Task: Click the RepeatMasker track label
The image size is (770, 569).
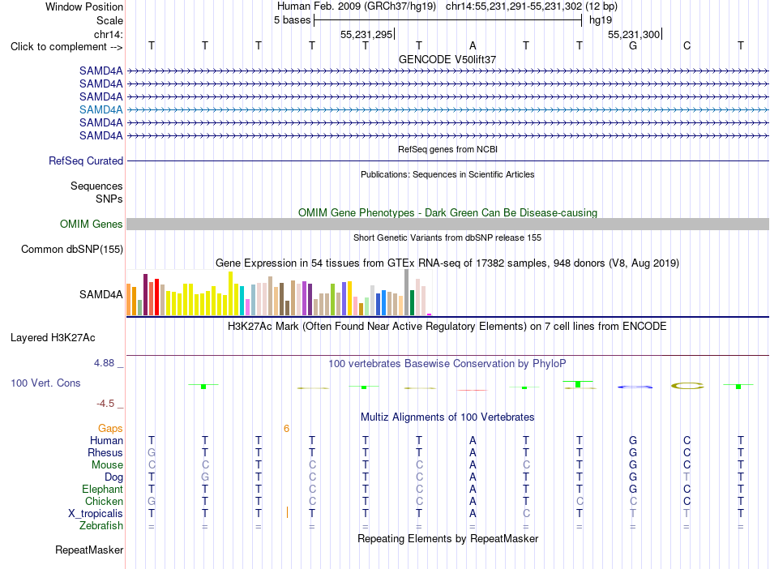Action: coord(89,550)
